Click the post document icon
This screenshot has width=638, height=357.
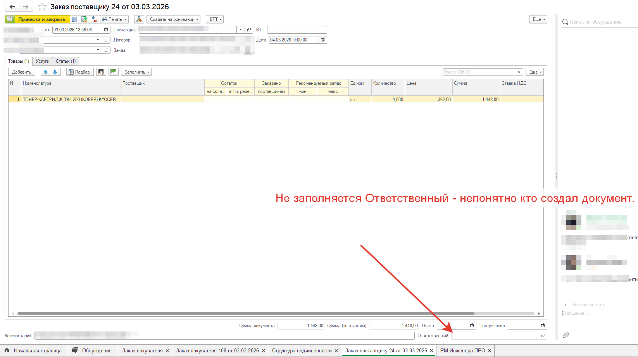(x=84, y=19)
